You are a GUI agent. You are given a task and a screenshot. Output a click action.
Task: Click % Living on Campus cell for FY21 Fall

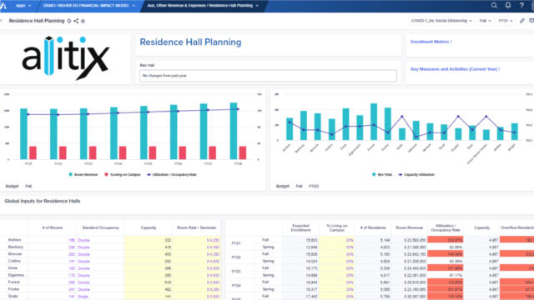coord(337,240)
